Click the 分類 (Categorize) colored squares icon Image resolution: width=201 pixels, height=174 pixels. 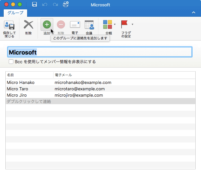pos(108,24)
